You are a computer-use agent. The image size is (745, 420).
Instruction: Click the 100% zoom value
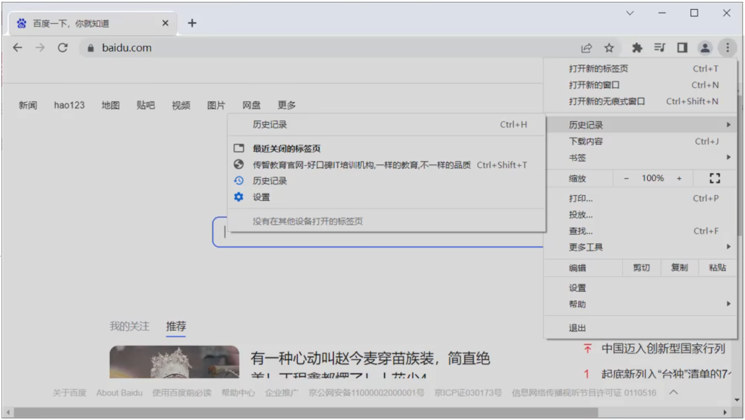653,178
